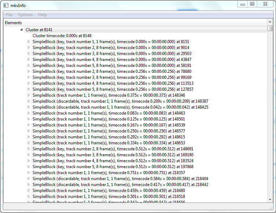Screen dimensions: 276x213
Task: Click the mkvInfo application icon in title bar
Action: click(6, 6)
